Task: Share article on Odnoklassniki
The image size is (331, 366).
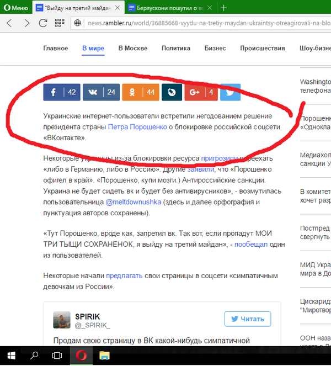Action: pyautogui.click(x=140, y=92)
